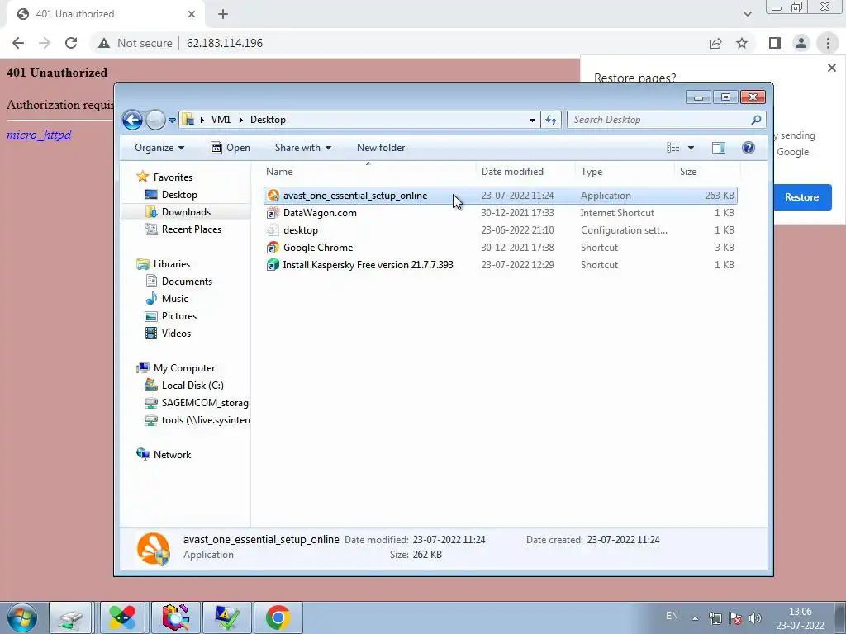846x634 pixels.
Task: Click Action Center flag tray icon
Action: pyautogui.click(x=734, y=618)
